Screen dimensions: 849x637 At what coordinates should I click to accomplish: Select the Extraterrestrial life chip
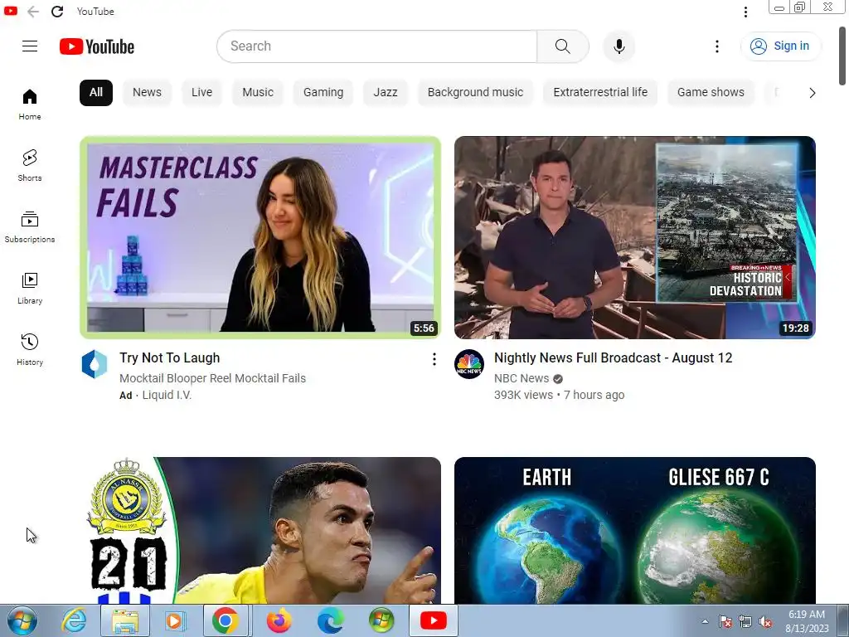pyautogui.click(x=600, y=93)
